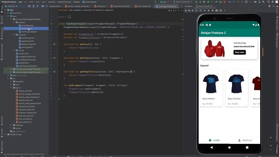Click the Emulator panel settings gear icon

coord(269,6)
